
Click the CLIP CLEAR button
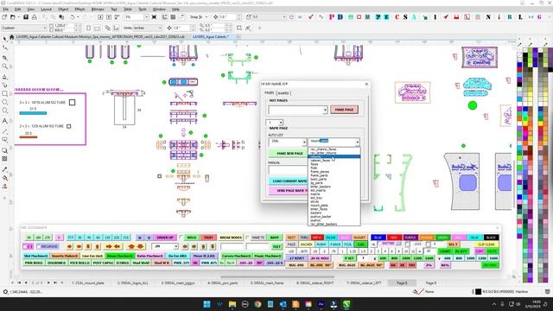[x=486, y=244]
